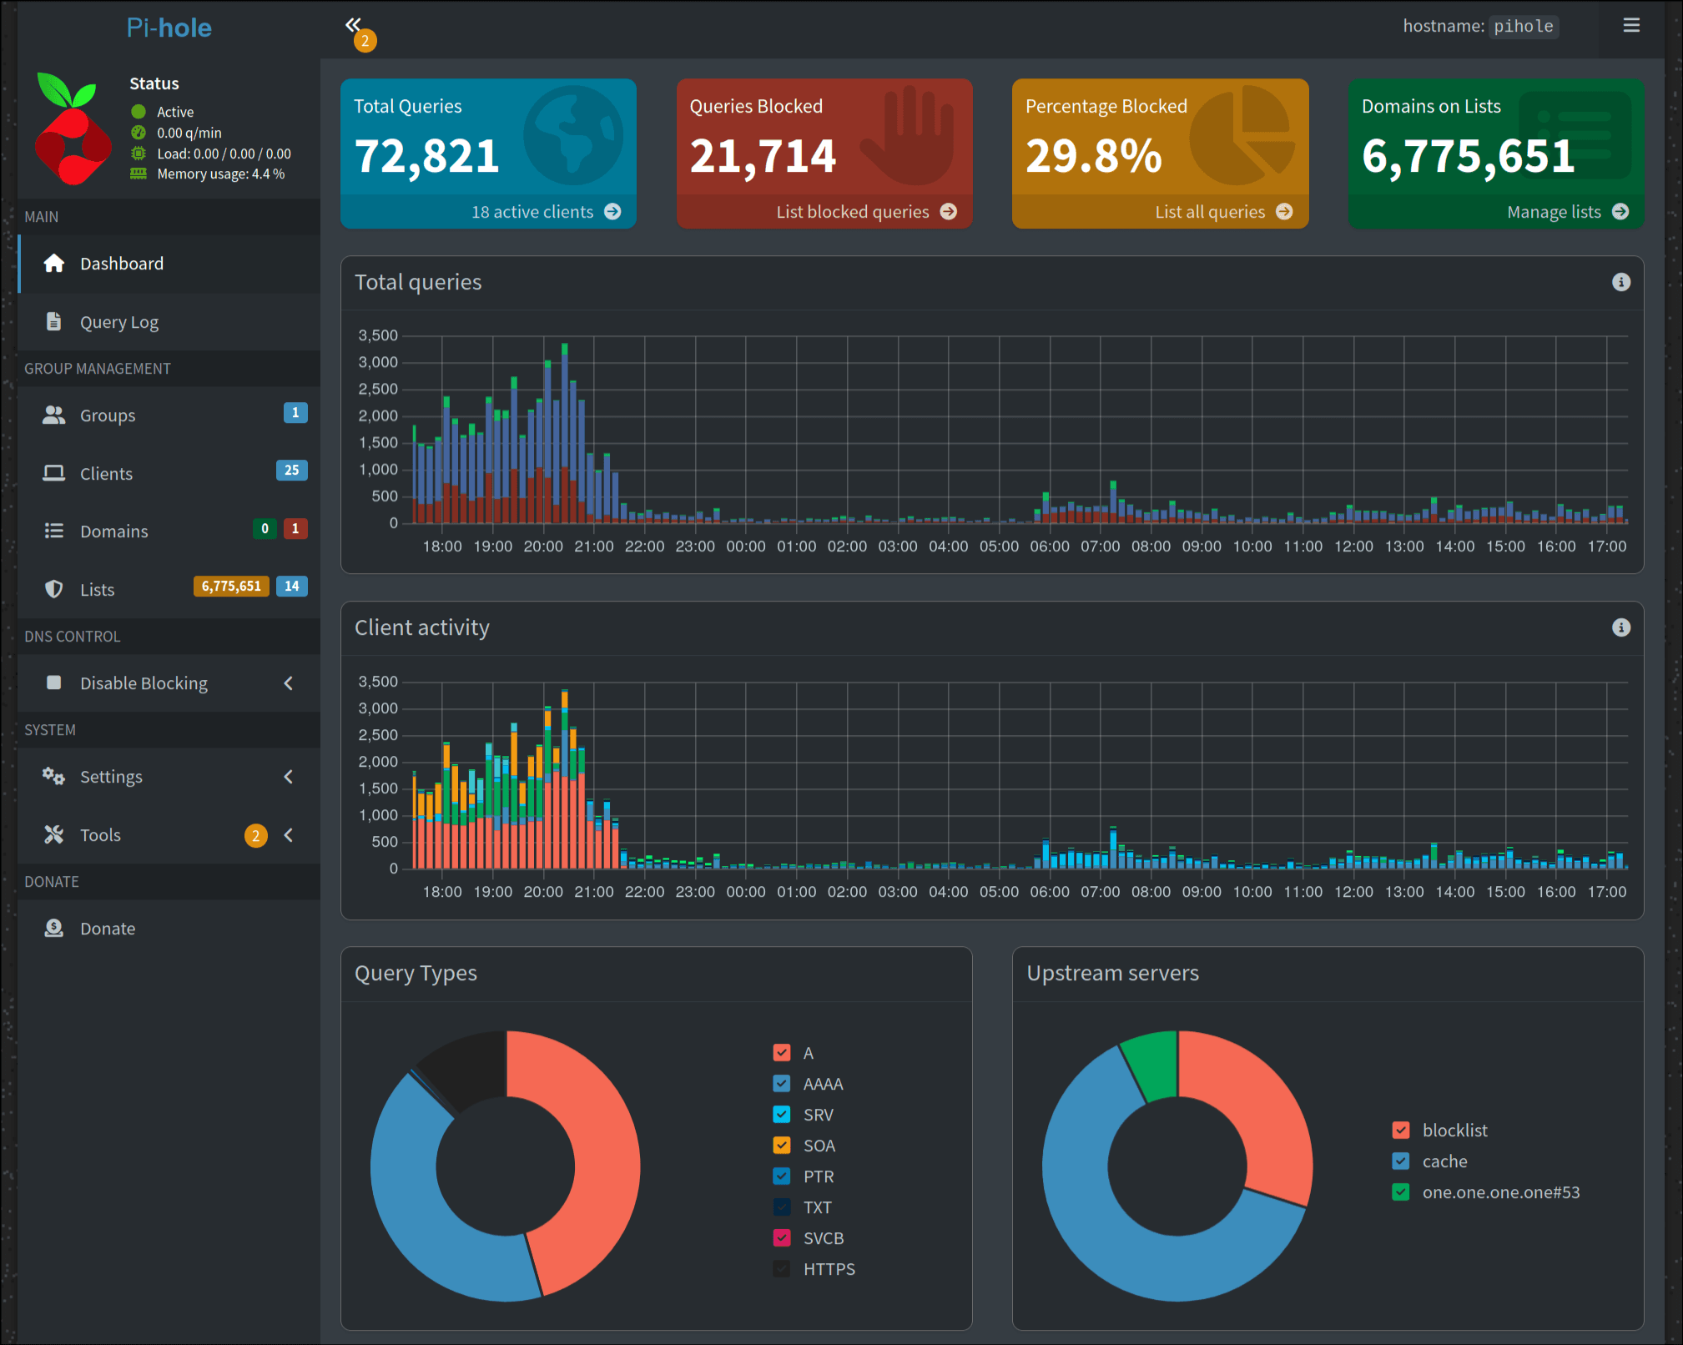Uncheck the SOA query type
The image size is (1683, 1345).
click(x=782, y=1145)
